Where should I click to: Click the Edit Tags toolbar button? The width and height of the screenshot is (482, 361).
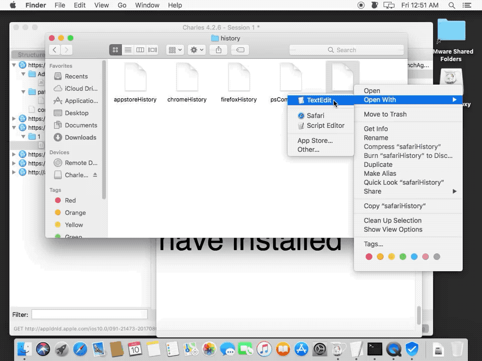pos(240,50)
